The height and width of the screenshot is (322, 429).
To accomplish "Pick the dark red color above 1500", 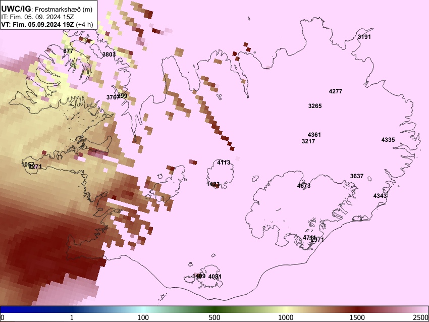I will point(357,309).
